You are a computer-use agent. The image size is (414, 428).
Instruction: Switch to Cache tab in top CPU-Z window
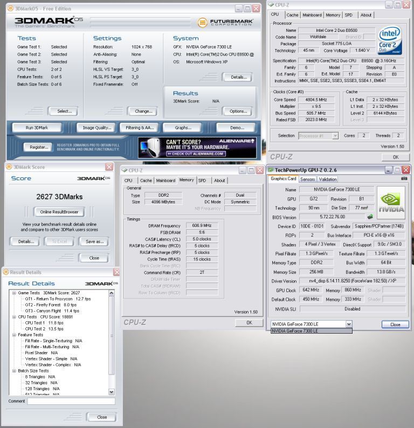(x=292, y=15)
